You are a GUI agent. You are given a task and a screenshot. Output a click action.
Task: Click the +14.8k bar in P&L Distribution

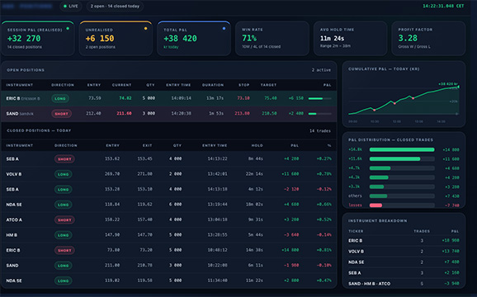pyautogui.click(x=402, y=149)
